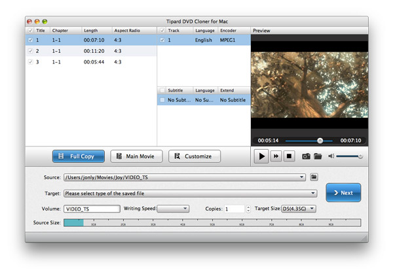
Task: Click the Source Size usage bar
Action: (212, 222)
